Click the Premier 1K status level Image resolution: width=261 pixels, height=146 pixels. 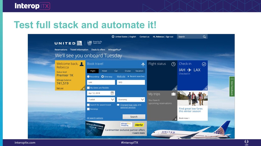click(x=65, y=75)
